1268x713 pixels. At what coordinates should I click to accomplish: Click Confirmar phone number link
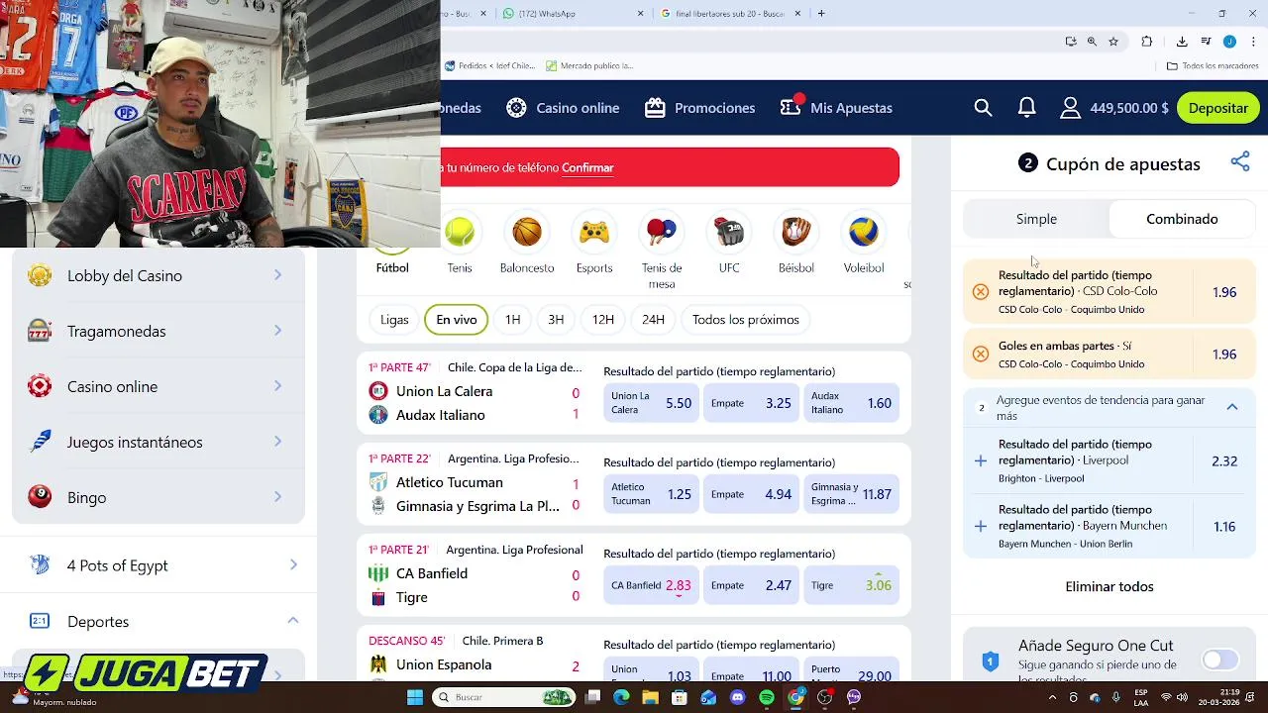click(x=587, y=167)
